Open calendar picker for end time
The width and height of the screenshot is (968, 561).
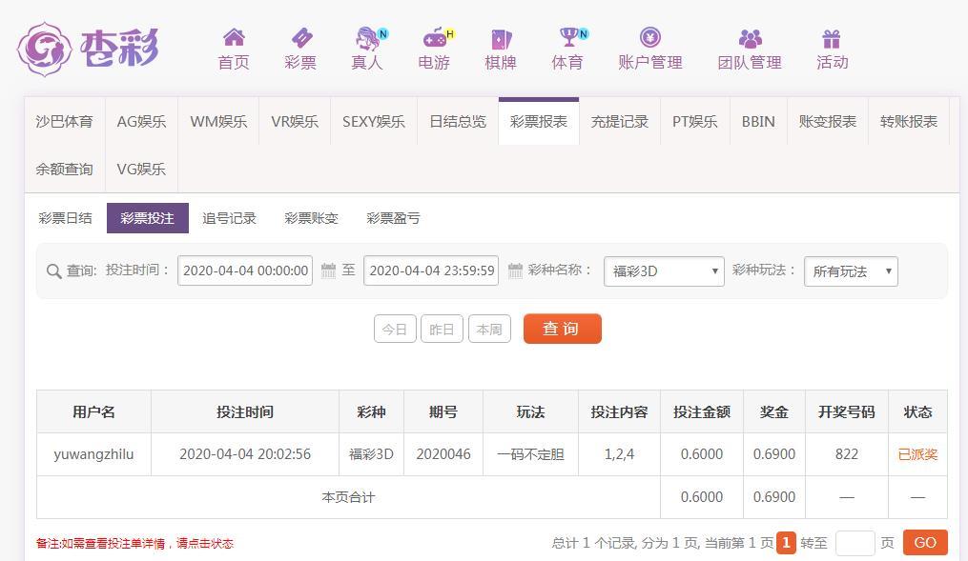tap(515, 270)
